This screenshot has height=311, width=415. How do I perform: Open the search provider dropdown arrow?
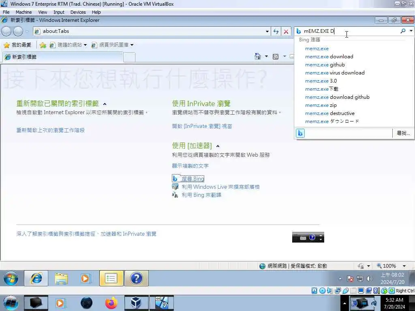click(411, 31)
